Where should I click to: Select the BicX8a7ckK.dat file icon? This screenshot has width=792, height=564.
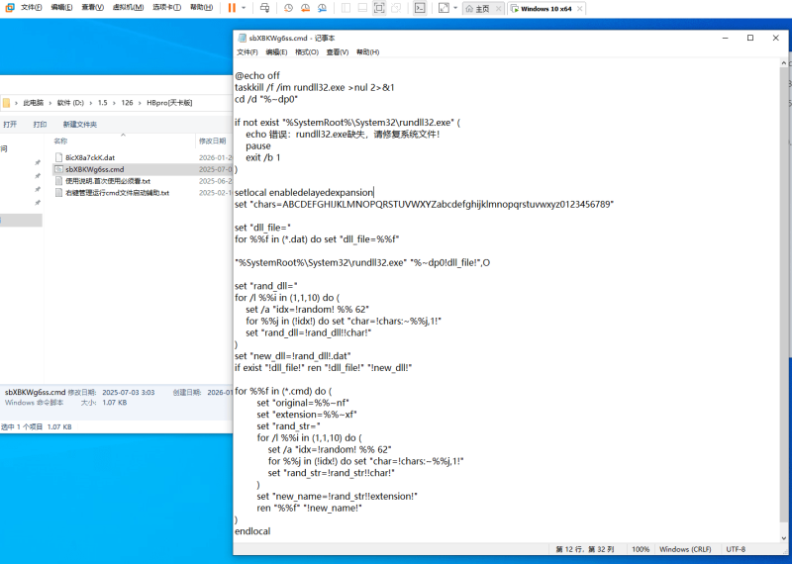point(58,157)
